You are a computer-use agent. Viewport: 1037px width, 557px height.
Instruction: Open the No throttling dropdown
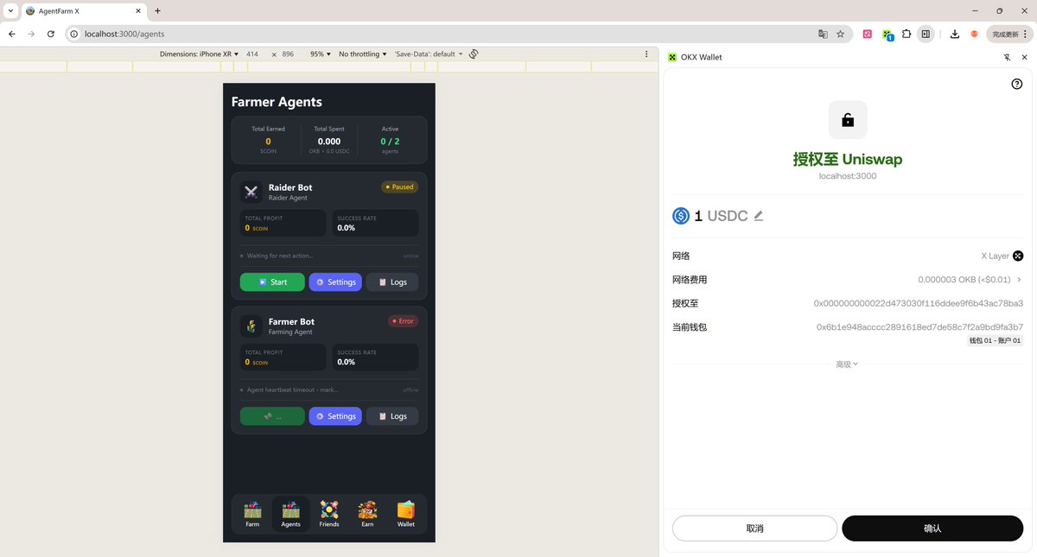pos(362,54)
